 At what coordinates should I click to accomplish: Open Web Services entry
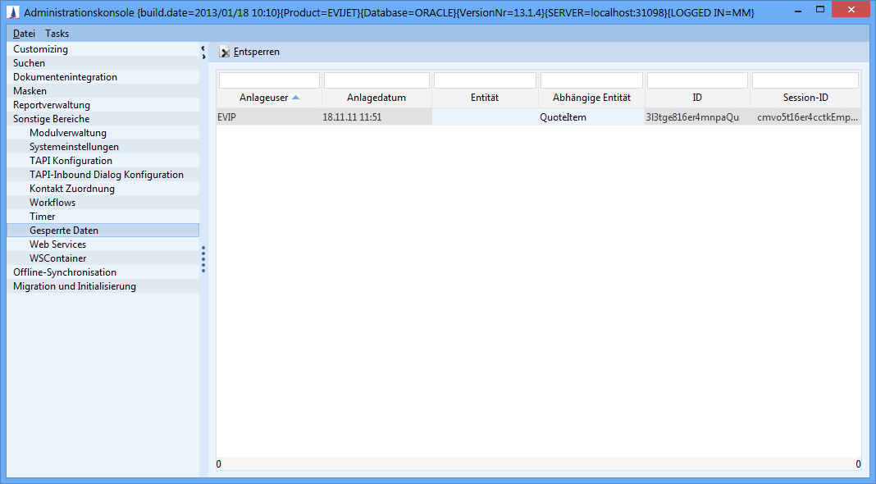point(57,244)
